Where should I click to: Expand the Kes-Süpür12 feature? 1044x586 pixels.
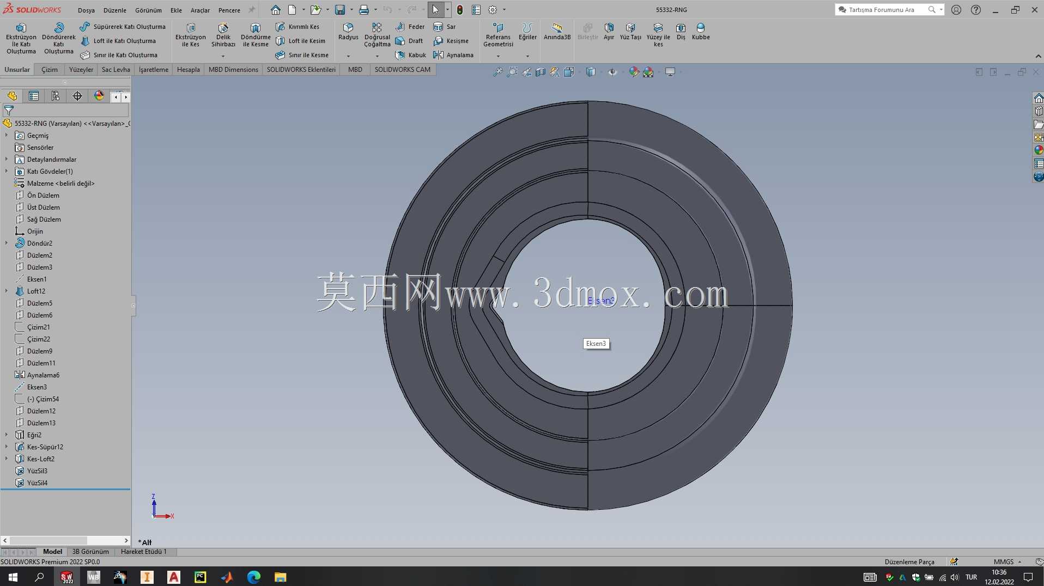[7, 447]
